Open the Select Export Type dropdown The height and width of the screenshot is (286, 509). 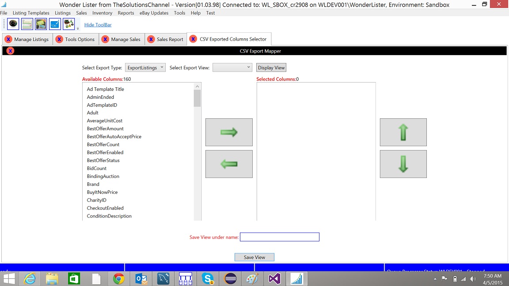tap(145, 68)
